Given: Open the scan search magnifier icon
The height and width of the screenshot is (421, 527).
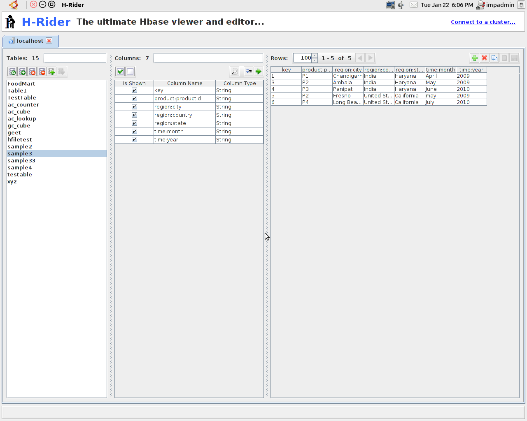Looking at the screenshot, I should (x=234, y=72).
